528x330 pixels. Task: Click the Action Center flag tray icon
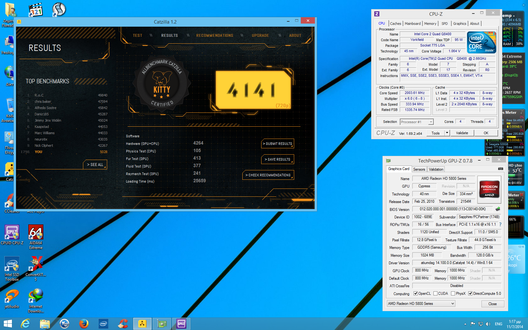coord(473,324)
